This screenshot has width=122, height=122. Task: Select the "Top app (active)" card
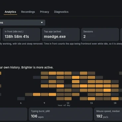coord(61,34)
